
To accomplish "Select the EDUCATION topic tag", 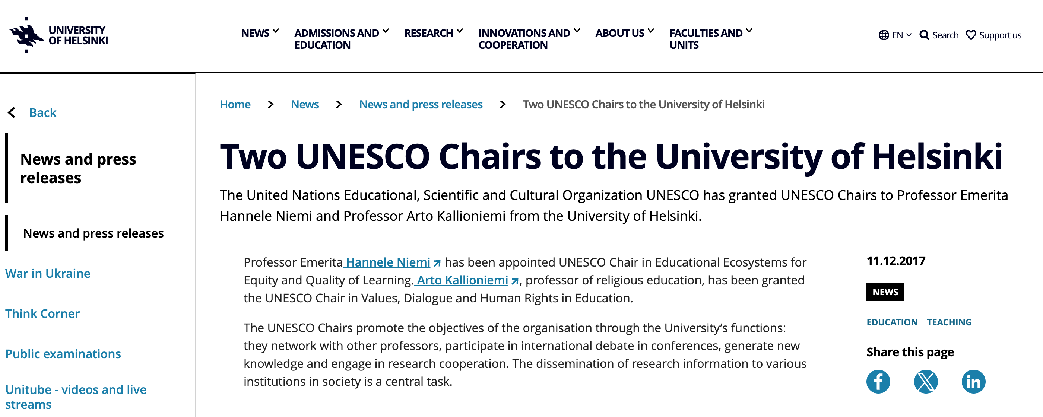I will pos(891,322).
